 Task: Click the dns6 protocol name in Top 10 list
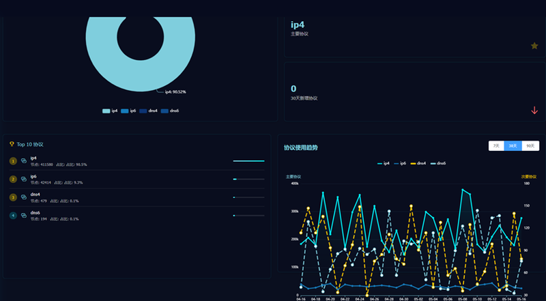[35, 212]
